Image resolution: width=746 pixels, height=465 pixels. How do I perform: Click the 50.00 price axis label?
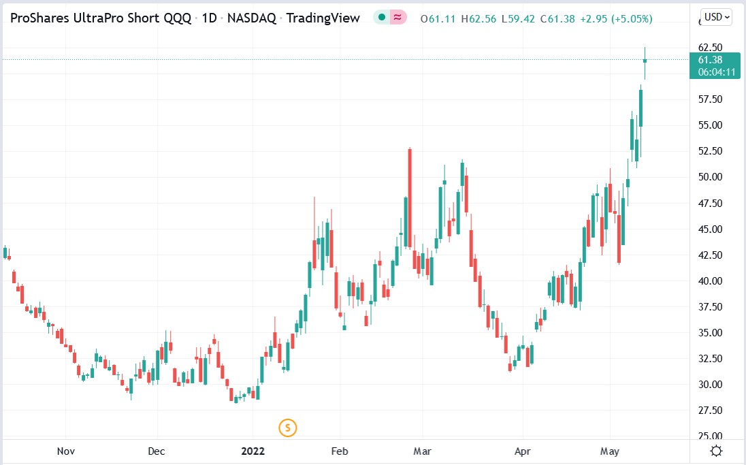pos(711,177)
